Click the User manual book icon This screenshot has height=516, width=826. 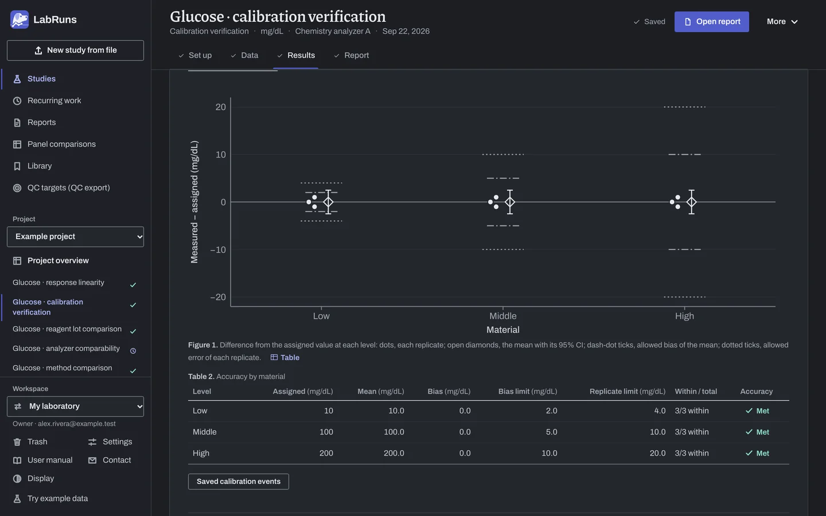pyautogui.click(x=17, y=460)
